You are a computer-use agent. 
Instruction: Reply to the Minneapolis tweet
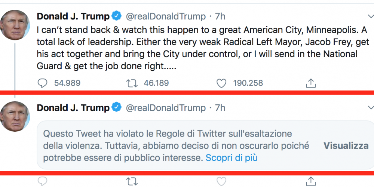point(43,83)
